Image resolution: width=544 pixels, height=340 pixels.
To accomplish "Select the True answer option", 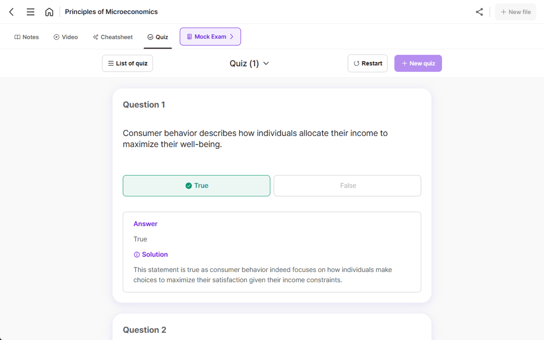I will click(196, 186).
